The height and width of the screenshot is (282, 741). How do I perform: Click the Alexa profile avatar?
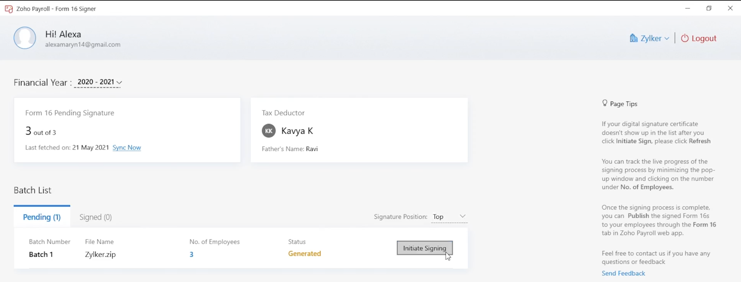[x=25, y=38]
